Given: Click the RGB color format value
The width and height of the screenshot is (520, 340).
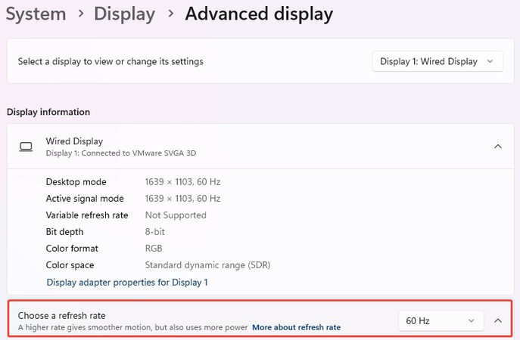Looking at the screenshot, I should pyautogui.click(x=154, y=249).
